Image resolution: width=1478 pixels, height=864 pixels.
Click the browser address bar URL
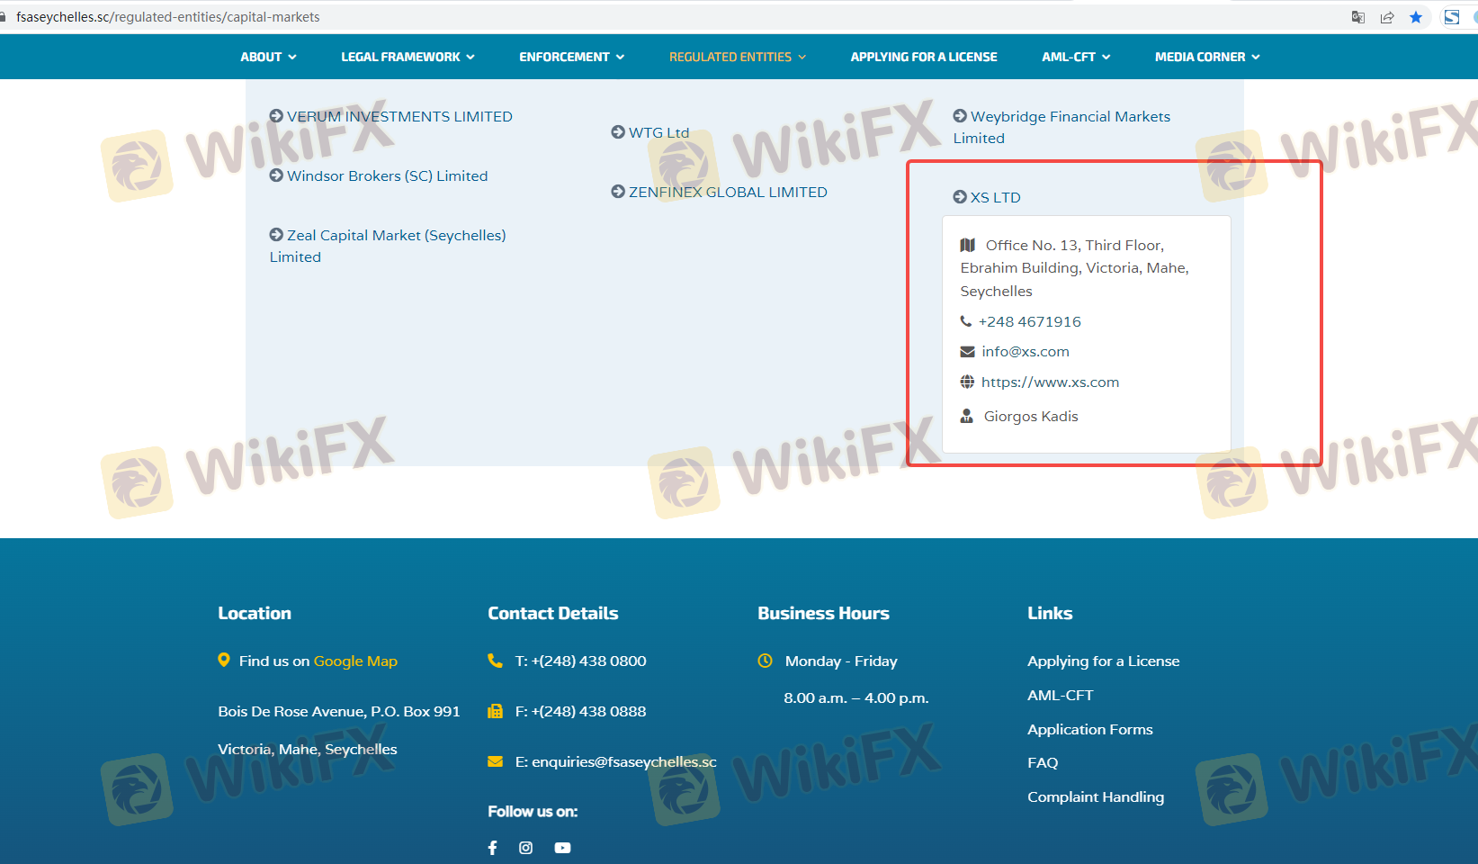coord(168,17)
